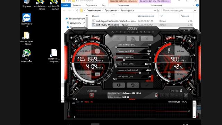The image size is (222, 125).
Task: Apply Afterburner settings with the checkmark button
Action: pos(147,85)
